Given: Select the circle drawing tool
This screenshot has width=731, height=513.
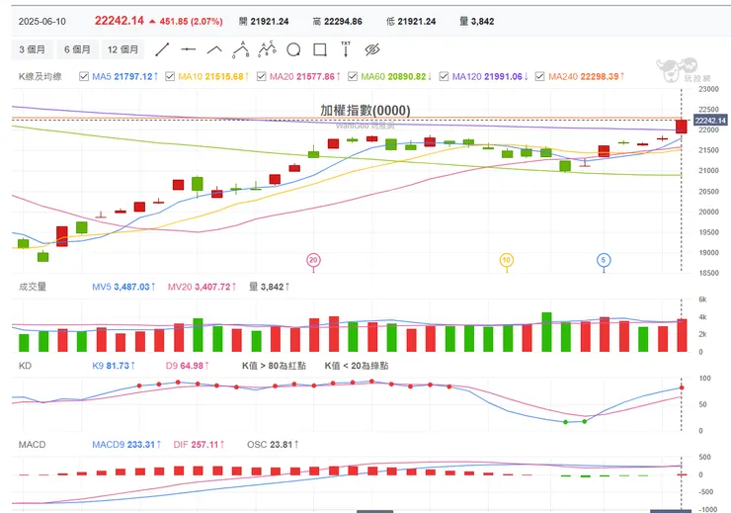Looking at the screenshot, I should [293, 49].
